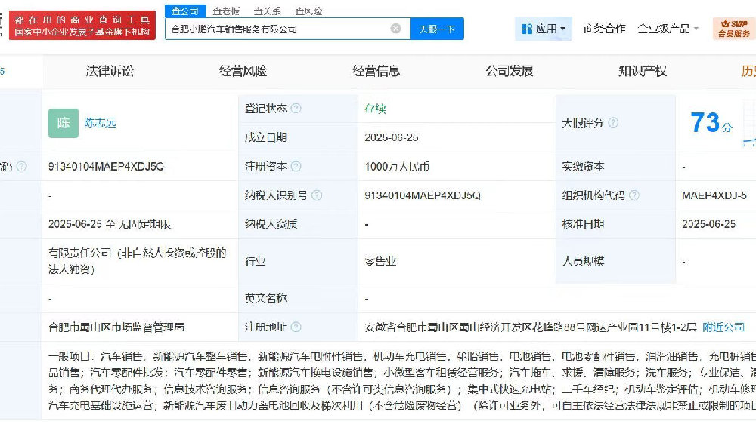Screen dimensions: 756x424
Task: Open the SVIP 会员服务 badge
Action: (734, 29)
